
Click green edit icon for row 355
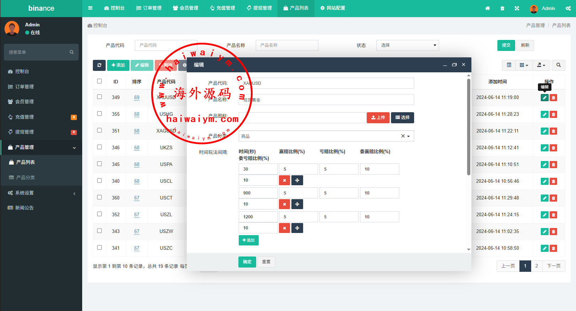(x=544, y=114)
